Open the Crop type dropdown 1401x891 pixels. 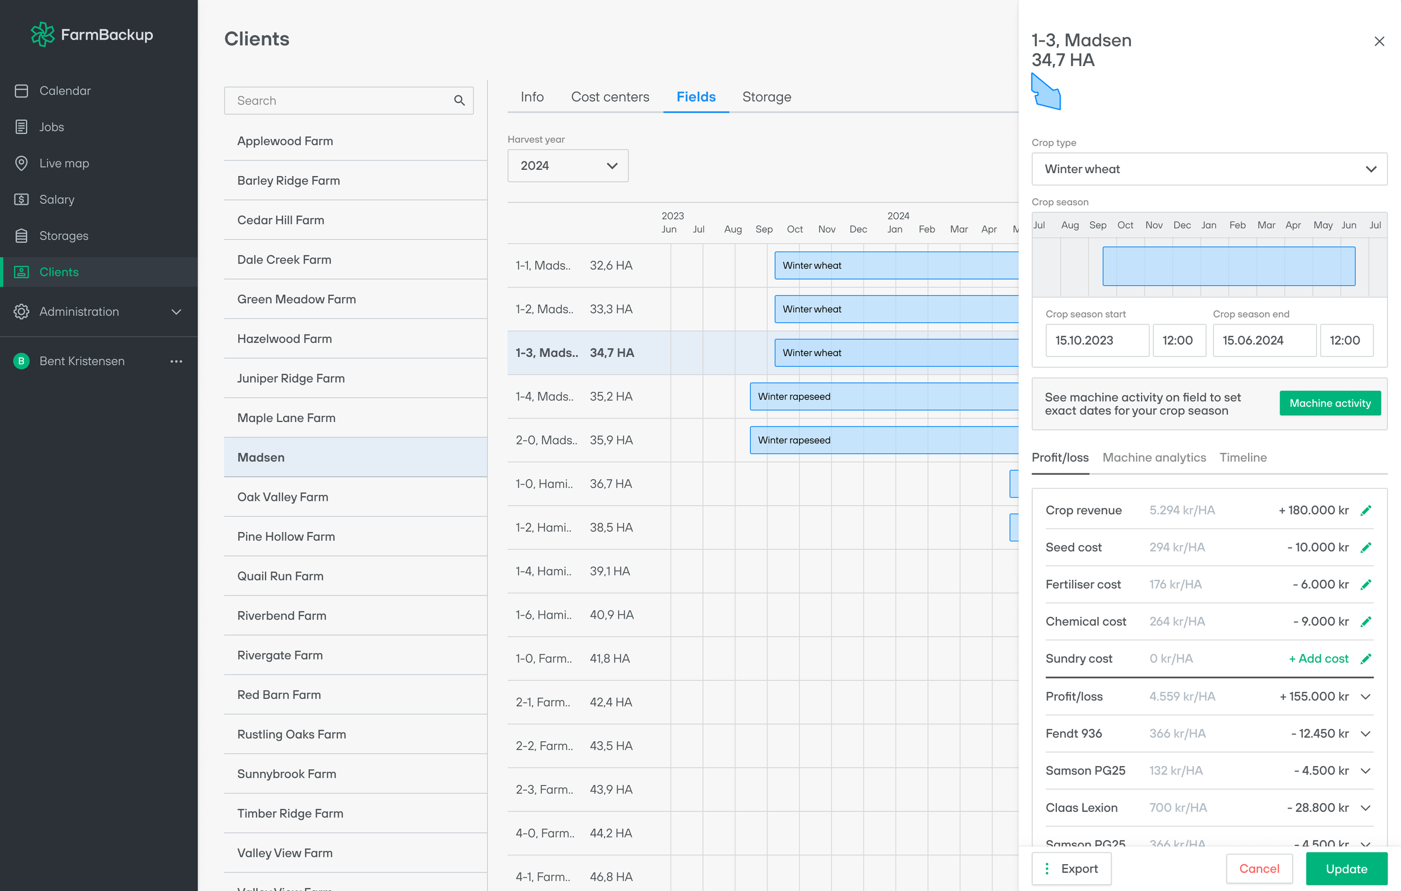pos(1208,169)
